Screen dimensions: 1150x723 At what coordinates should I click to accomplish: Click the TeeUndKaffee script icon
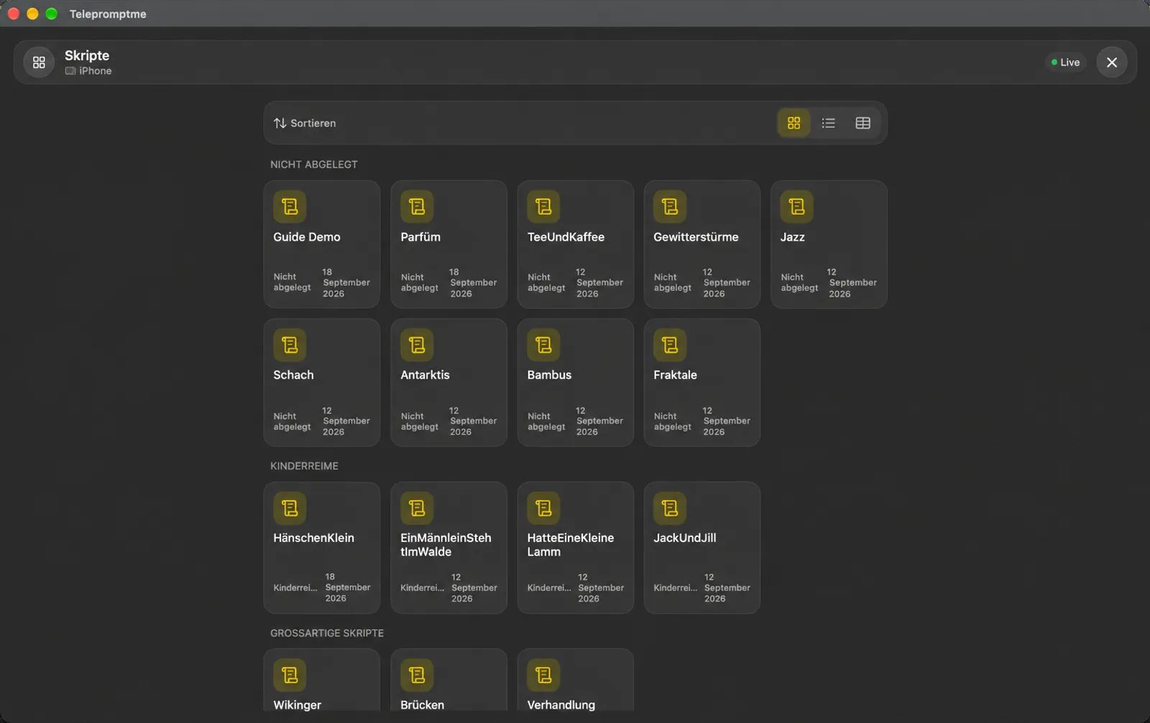click(x=543, y=207)
